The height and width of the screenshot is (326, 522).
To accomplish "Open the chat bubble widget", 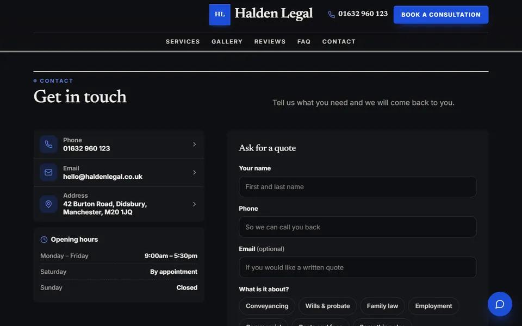I will coord(500,304).
